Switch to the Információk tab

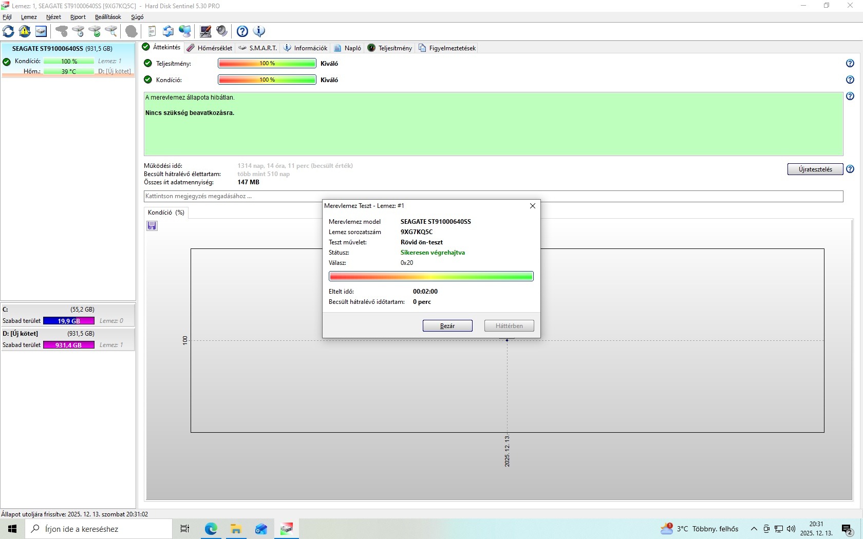coord(306,48)
